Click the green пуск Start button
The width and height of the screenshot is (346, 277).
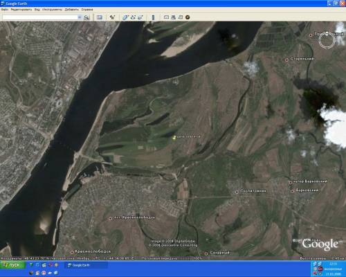[x=12, y=265]
